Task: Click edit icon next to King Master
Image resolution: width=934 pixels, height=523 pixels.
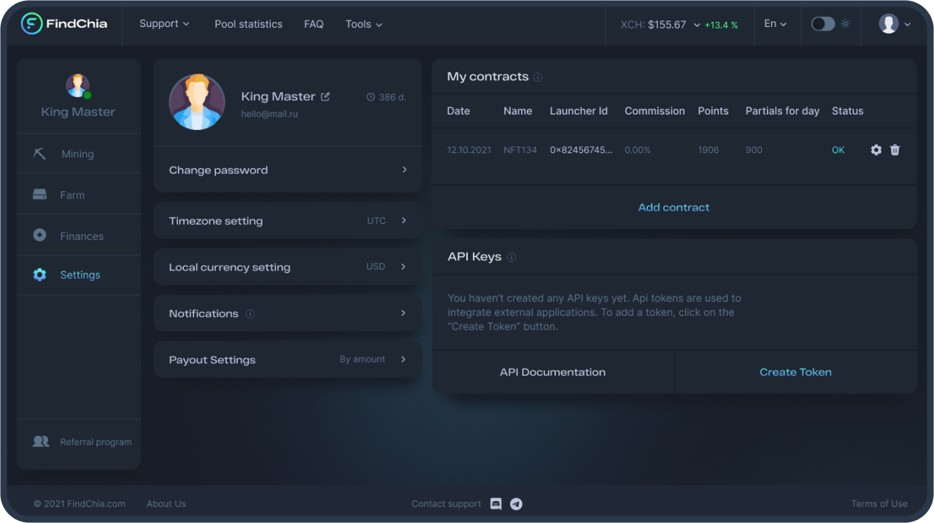Action: click(325, 96)
